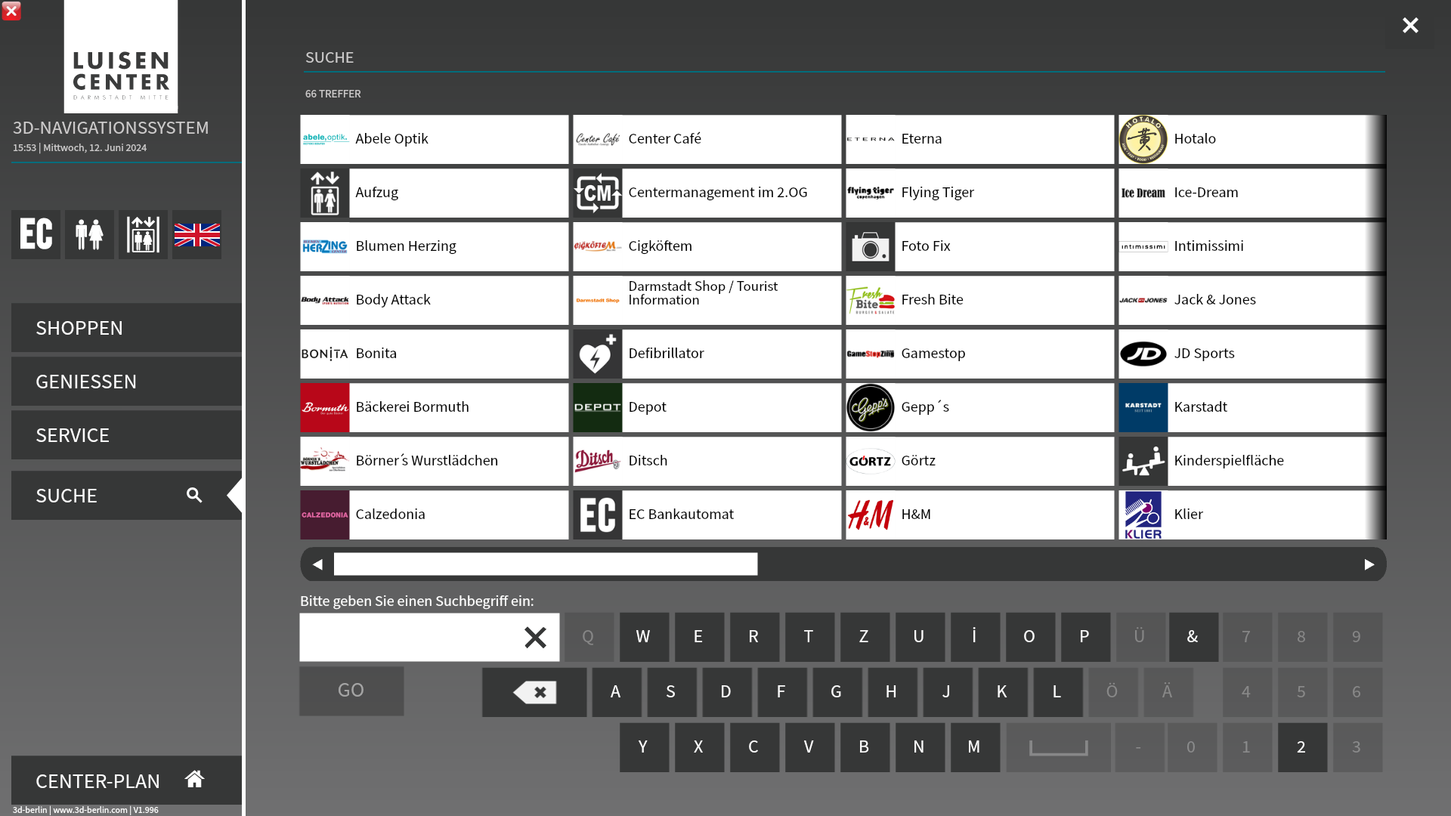Open the Flying Tiger result

point(980,193)
